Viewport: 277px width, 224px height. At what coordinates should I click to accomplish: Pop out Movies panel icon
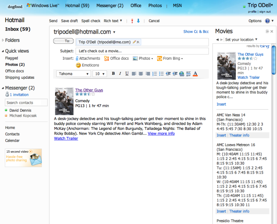pyautogui.click(x=267, y=31)
